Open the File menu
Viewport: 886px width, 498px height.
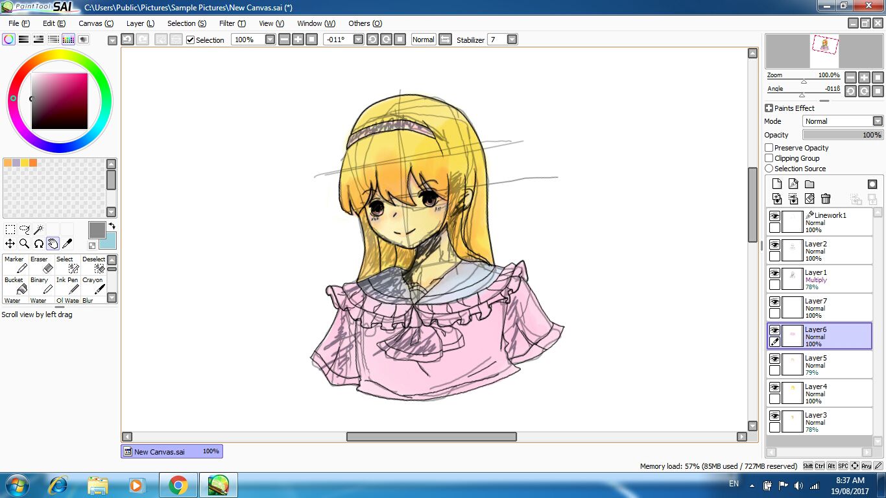coord(19,23)
